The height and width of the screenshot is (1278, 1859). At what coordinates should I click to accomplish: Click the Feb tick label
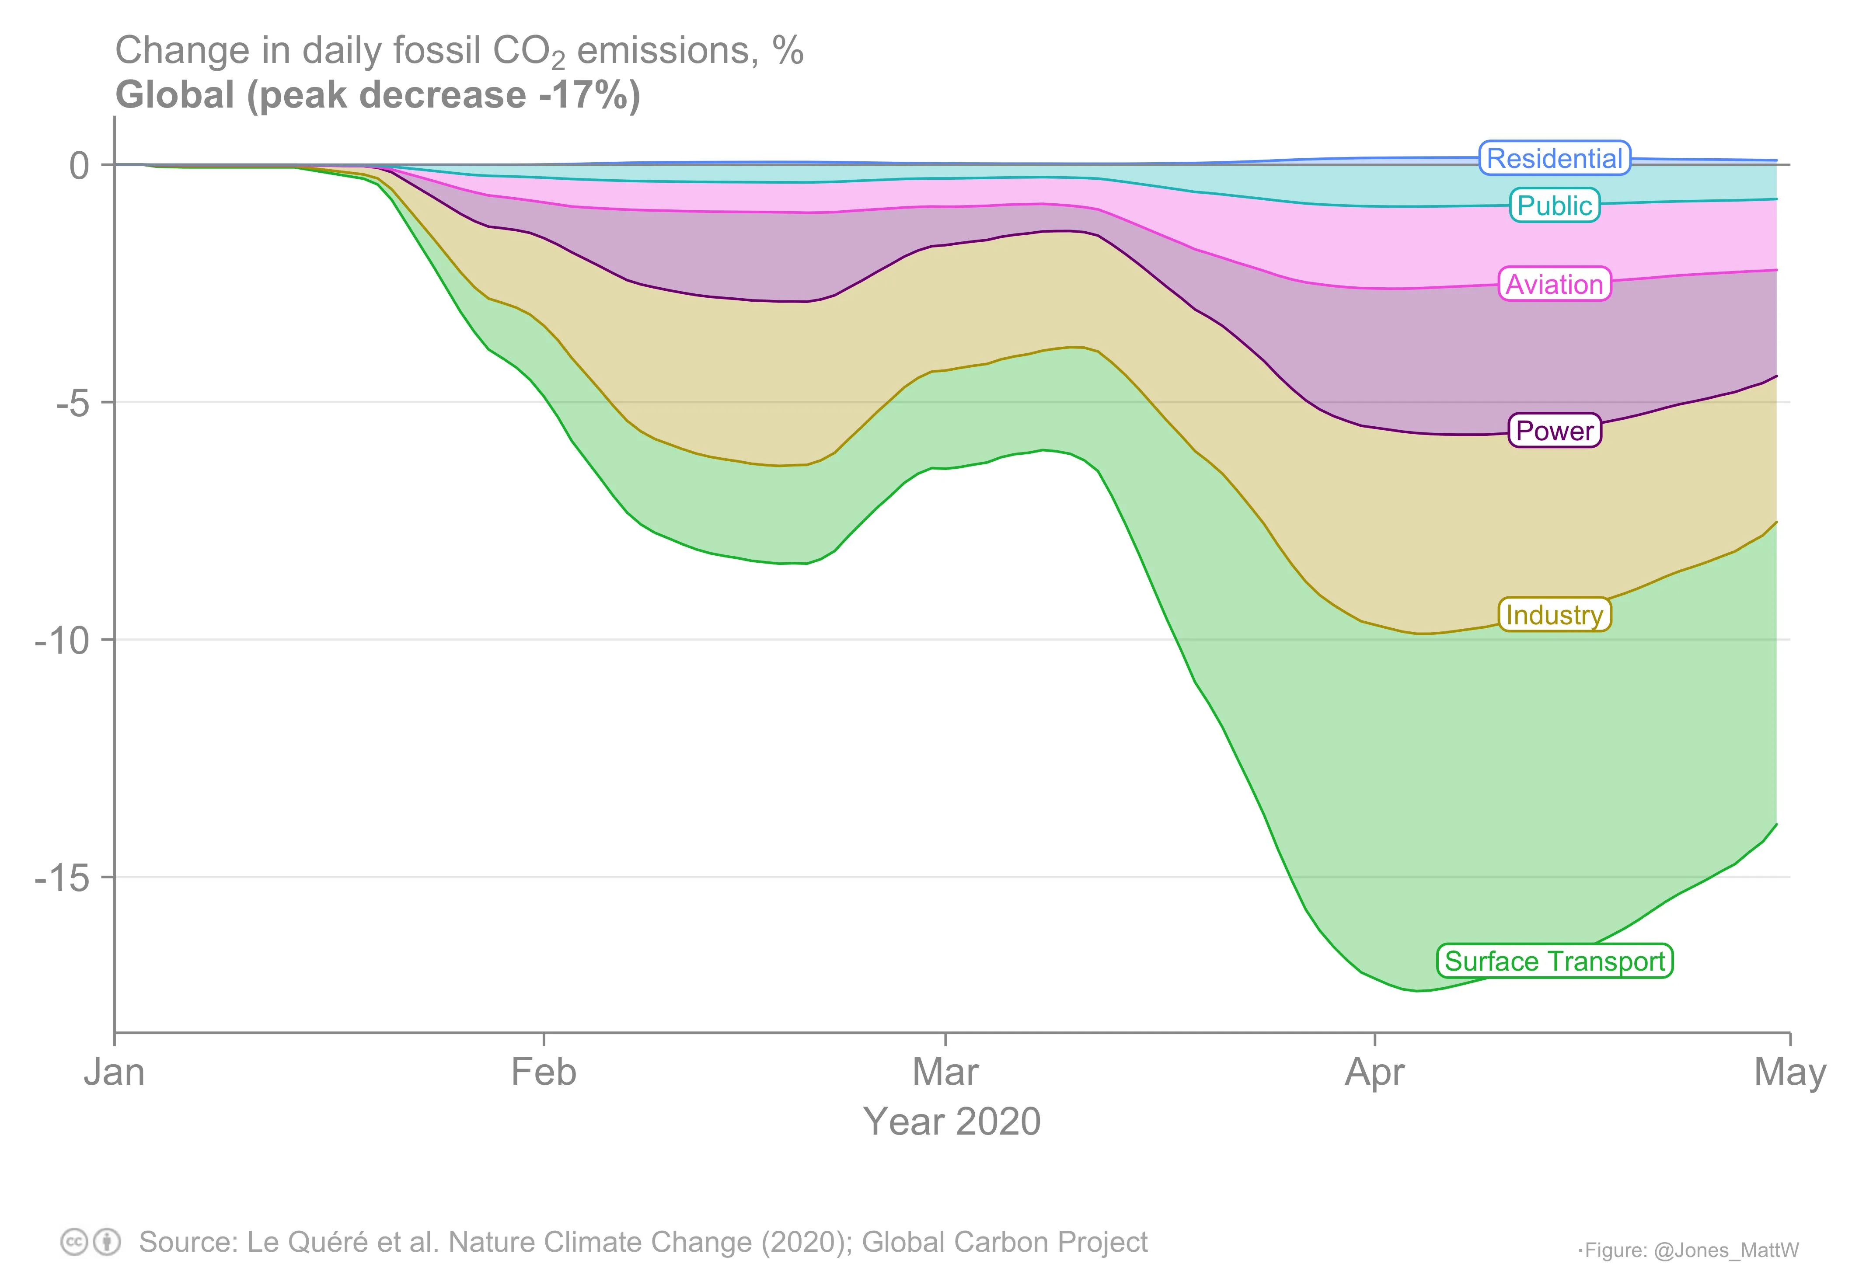click(x=543, y=1072)
